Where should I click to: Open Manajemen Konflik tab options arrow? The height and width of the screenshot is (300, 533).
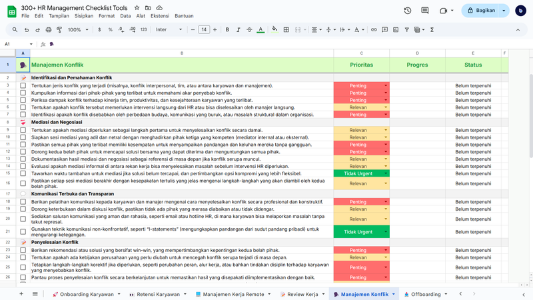393,294
